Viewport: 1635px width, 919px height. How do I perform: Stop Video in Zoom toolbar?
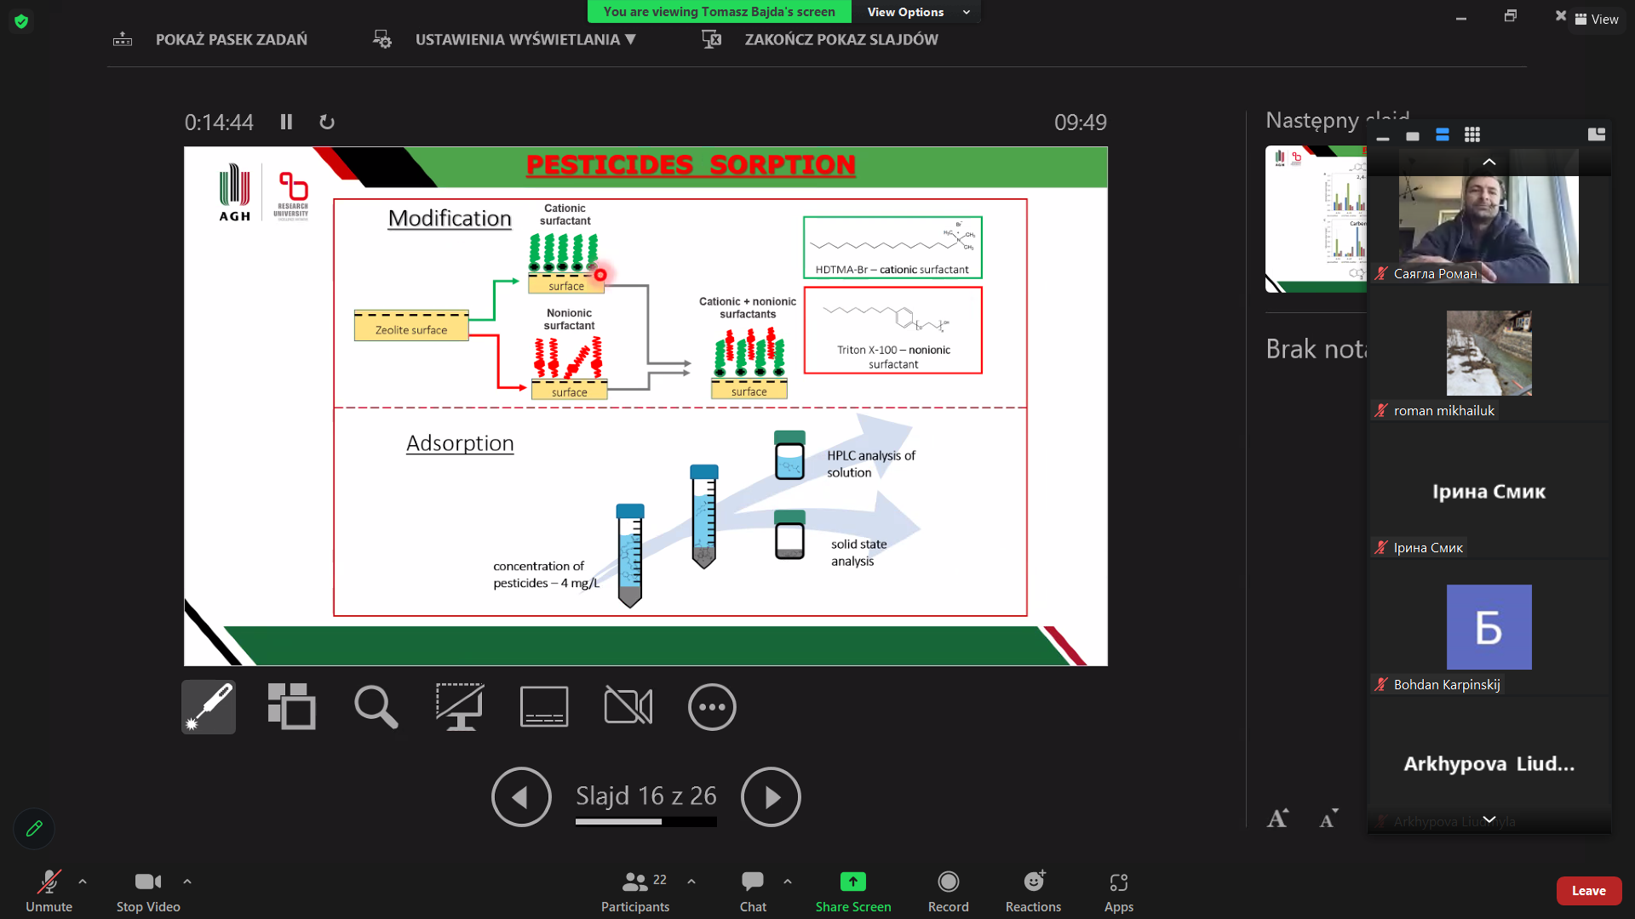(148, 890)
